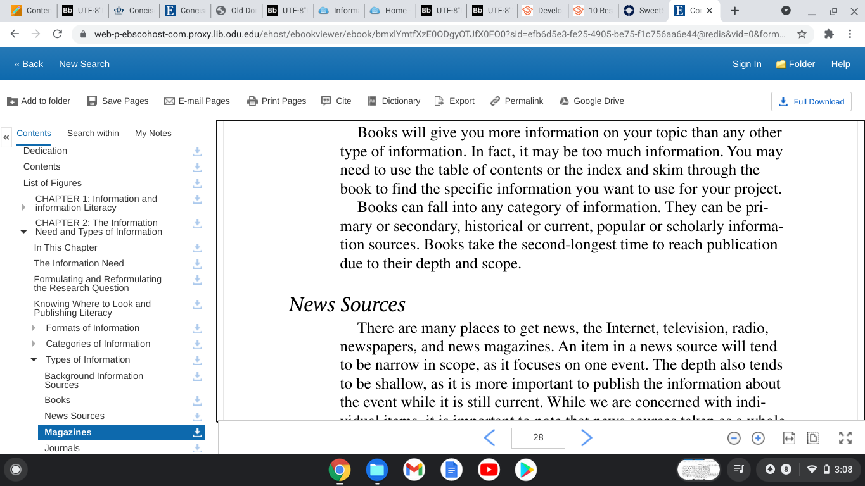Open the Files app from shelf
Screen dimensions: 865x486
click(x=377, y=470)
